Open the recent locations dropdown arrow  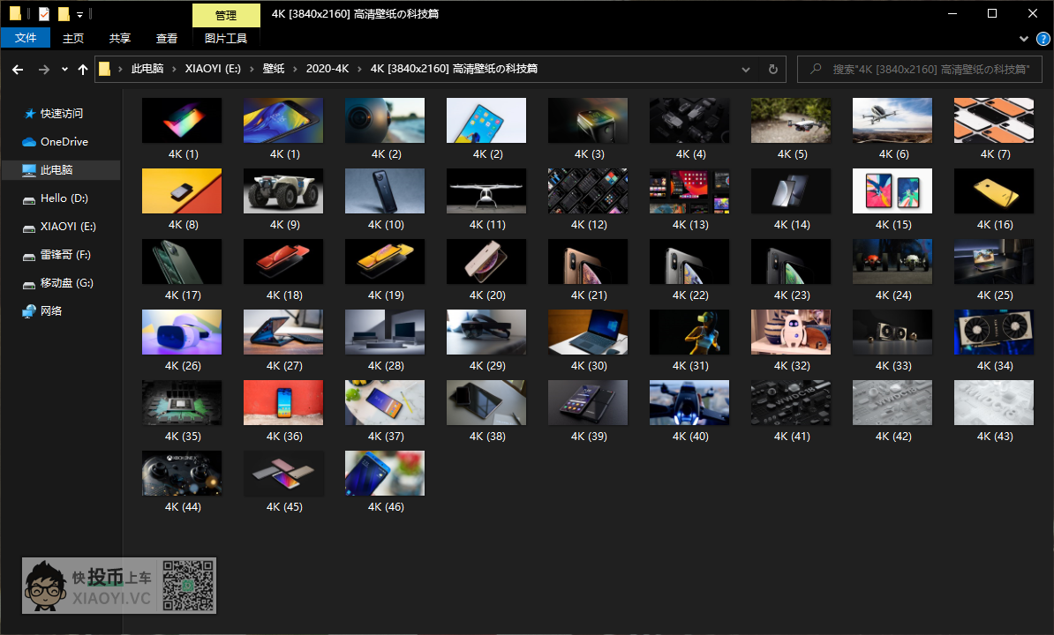[64, 69]
